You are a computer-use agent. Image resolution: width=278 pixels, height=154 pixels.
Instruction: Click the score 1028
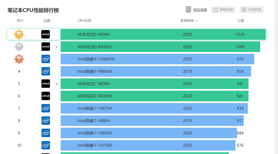[x=240, y=34]
